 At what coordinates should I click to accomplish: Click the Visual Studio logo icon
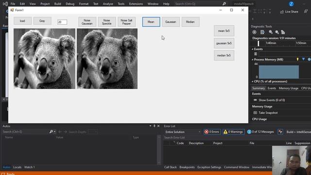(x=5, y=4)
